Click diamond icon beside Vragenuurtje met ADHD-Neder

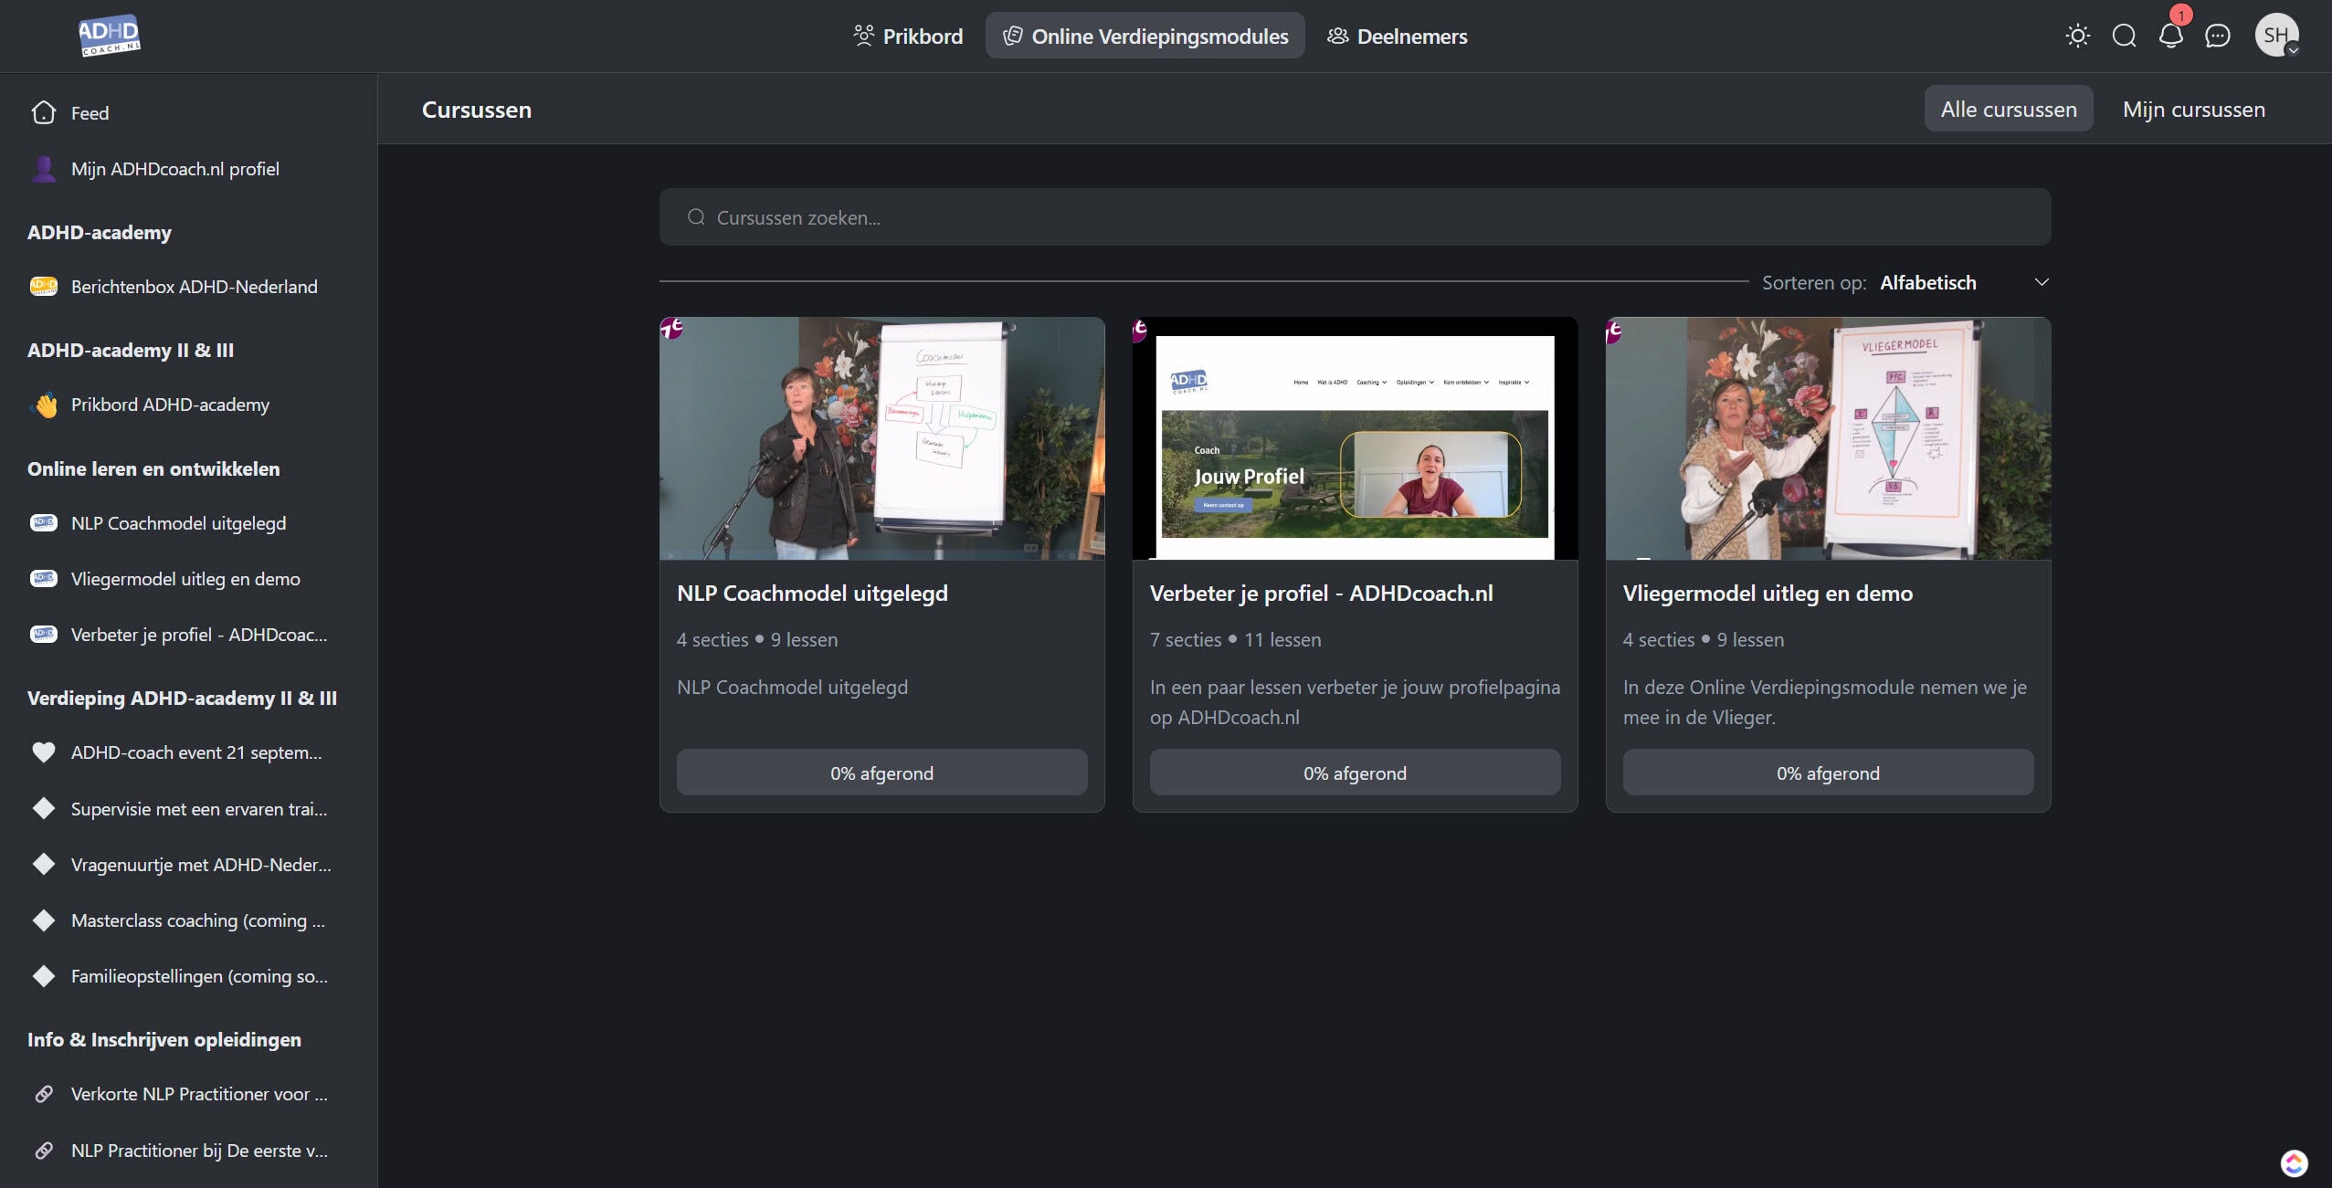coord(43,865)
